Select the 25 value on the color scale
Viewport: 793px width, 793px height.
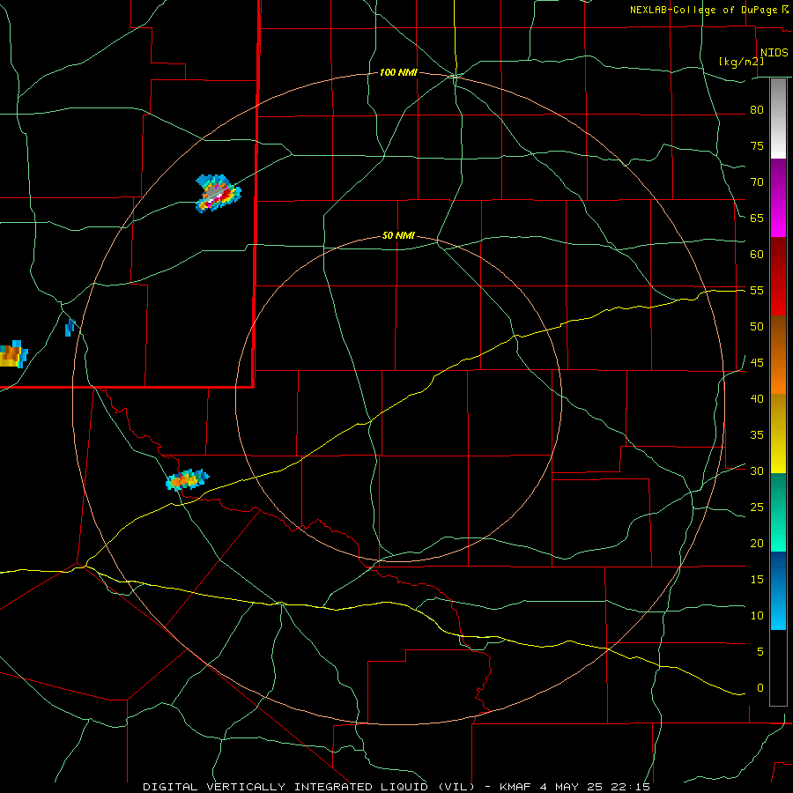pos(757,507)
